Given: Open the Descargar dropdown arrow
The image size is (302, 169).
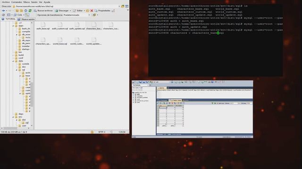Looking at the screenshot, I should coord(70,11).
